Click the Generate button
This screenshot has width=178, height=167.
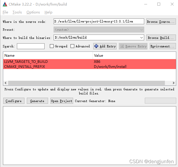tap(37, 101)
